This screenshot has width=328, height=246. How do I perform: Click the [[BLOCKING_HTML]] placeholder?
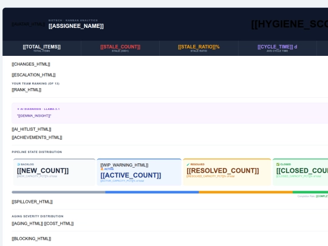32,239
